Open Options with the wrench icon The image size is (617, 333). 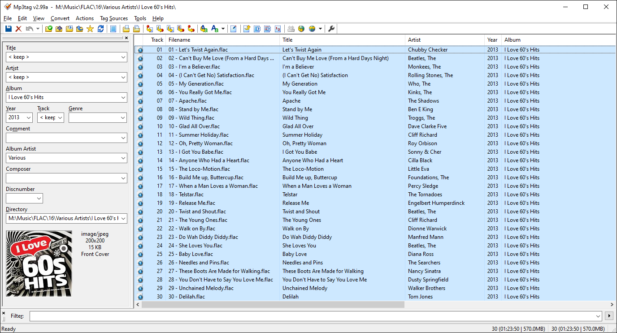coord(331,29)
